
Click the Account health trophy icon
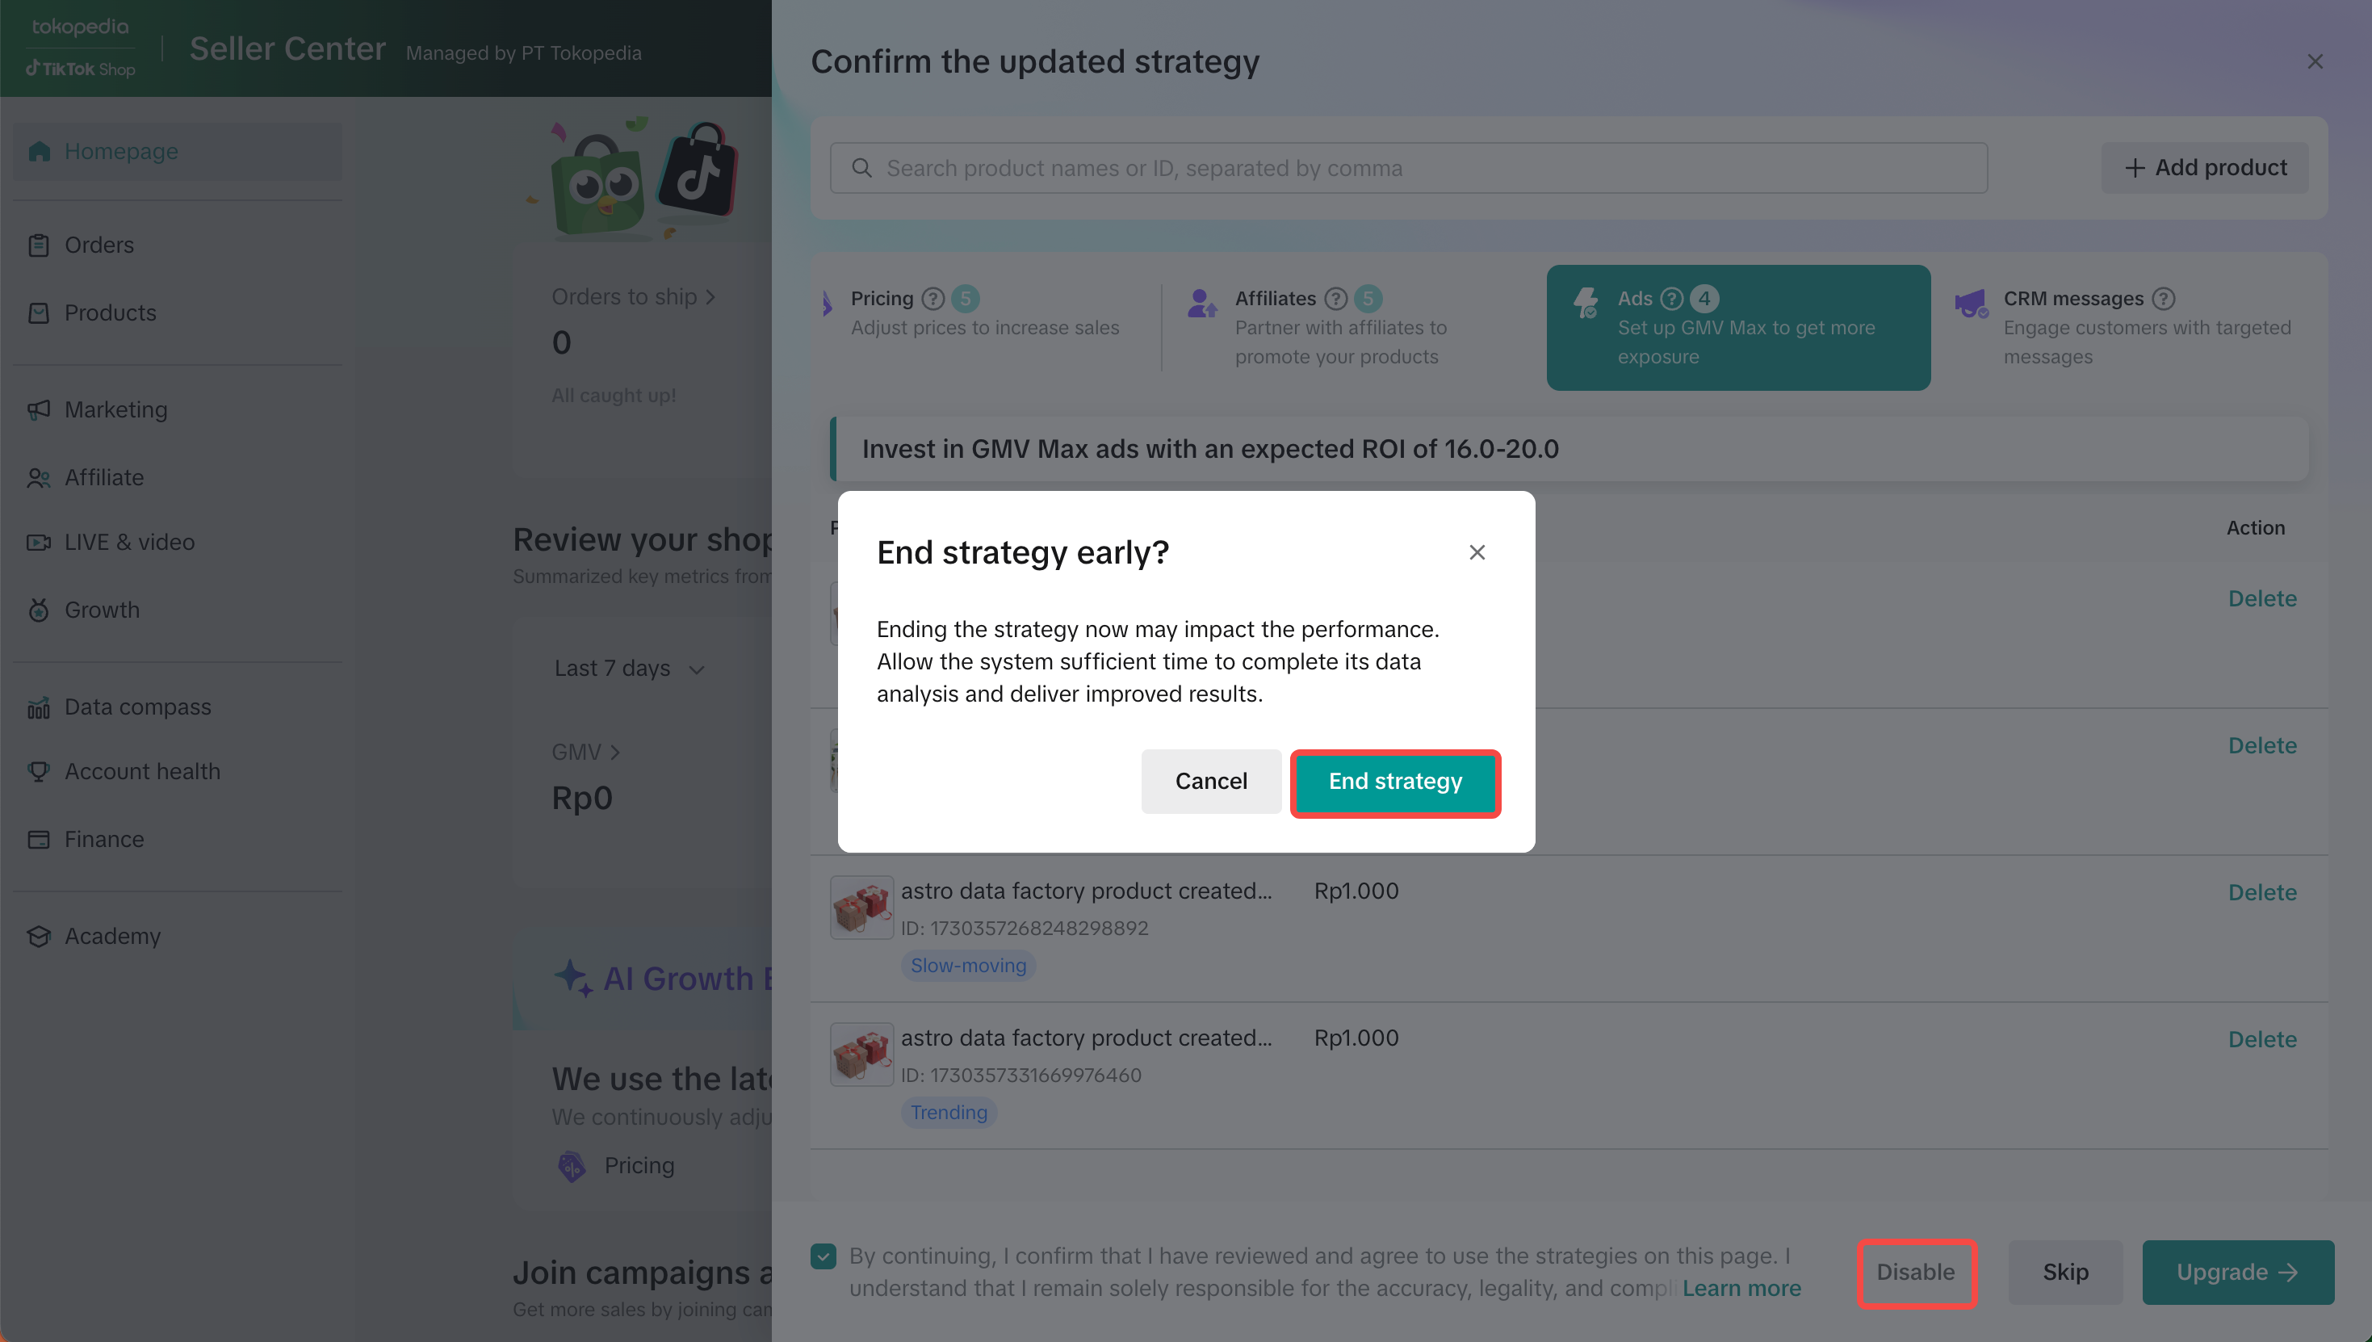(39, 771)
